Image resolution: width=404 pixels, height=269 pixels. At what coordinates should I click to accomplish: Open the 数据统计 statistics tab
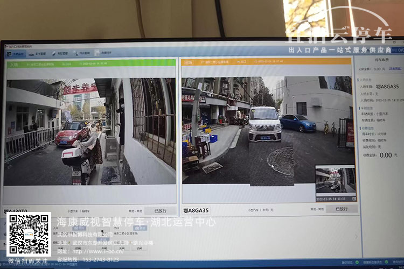103,53
